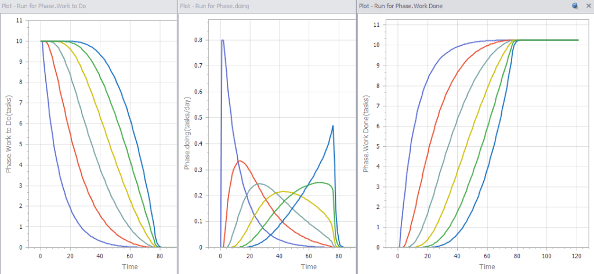The image size is (594, 274).
Task: Click the blue curve's sharp peak in doing plot
Action: 333,126
